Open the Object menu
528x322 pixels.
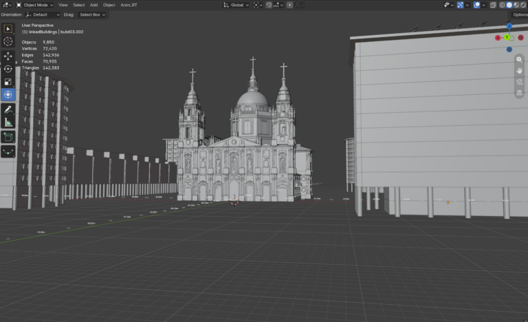(x=109, y=5)
